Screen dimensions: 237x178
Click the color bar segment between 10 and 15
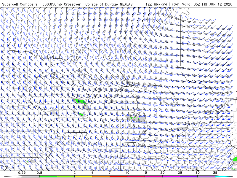point(136,177)
